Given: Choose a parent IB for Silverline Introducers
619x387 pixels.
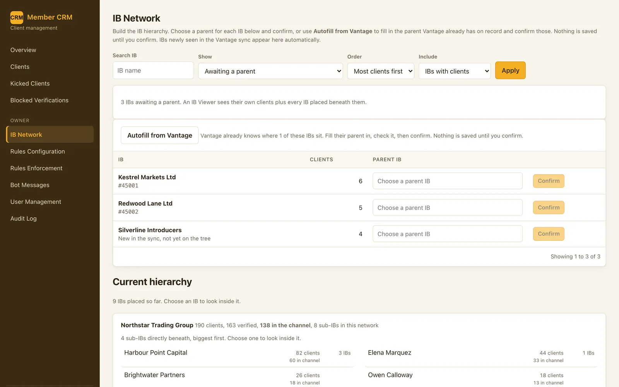Looking at the screenshot, I should 447,234.
